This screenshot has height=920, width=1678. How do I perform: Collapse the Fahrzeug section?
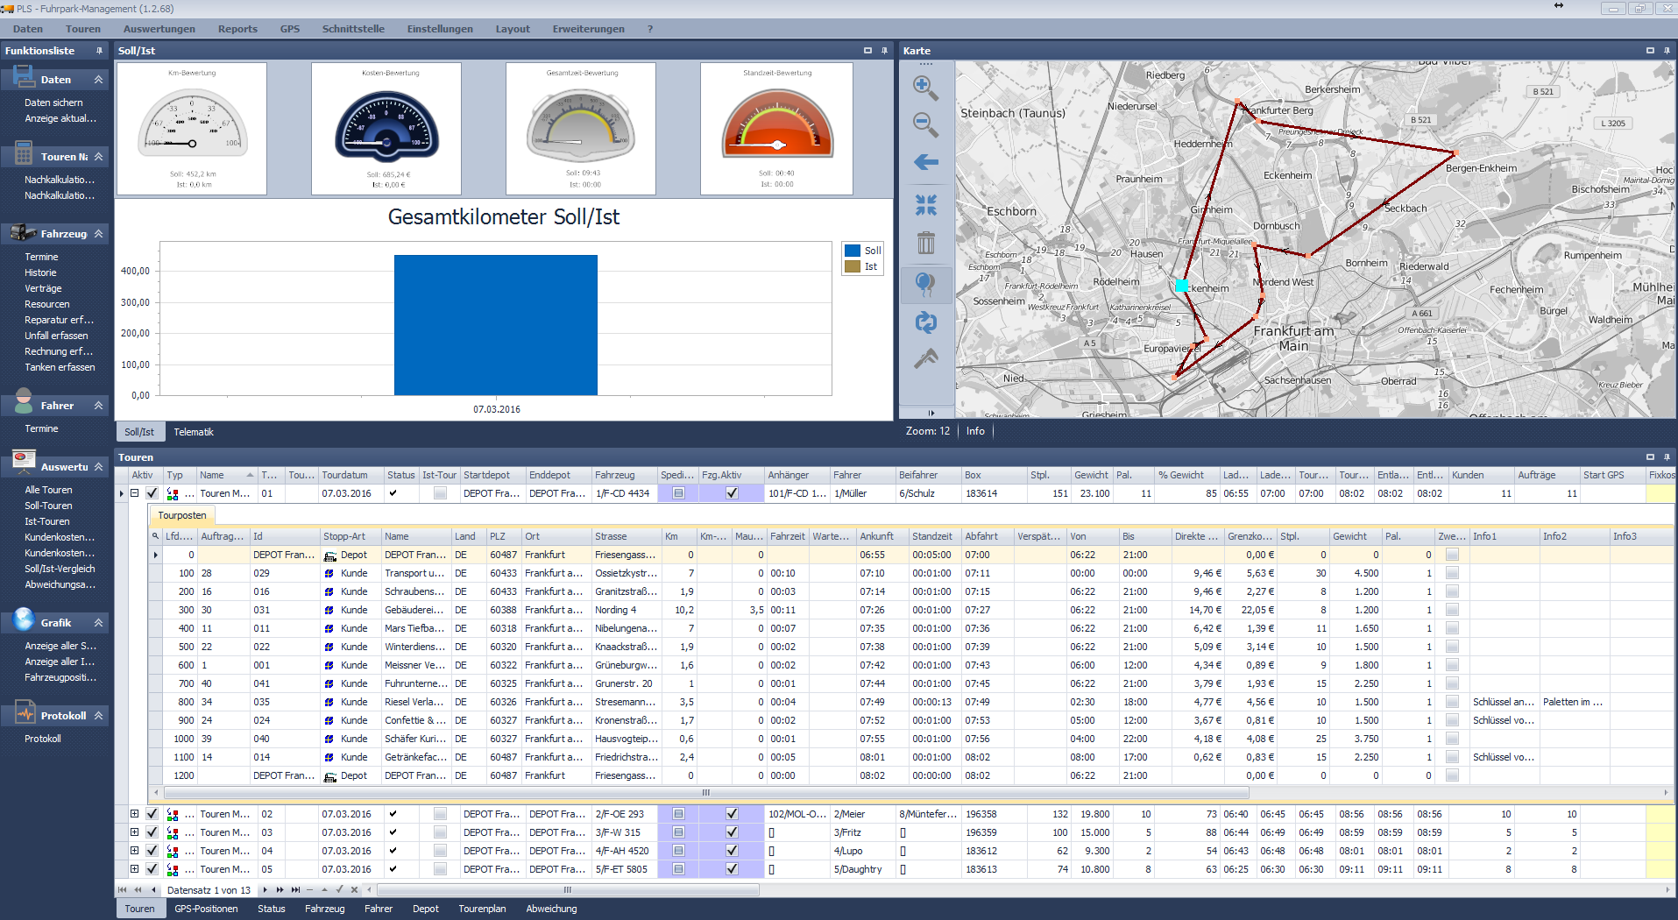[98, 234]
